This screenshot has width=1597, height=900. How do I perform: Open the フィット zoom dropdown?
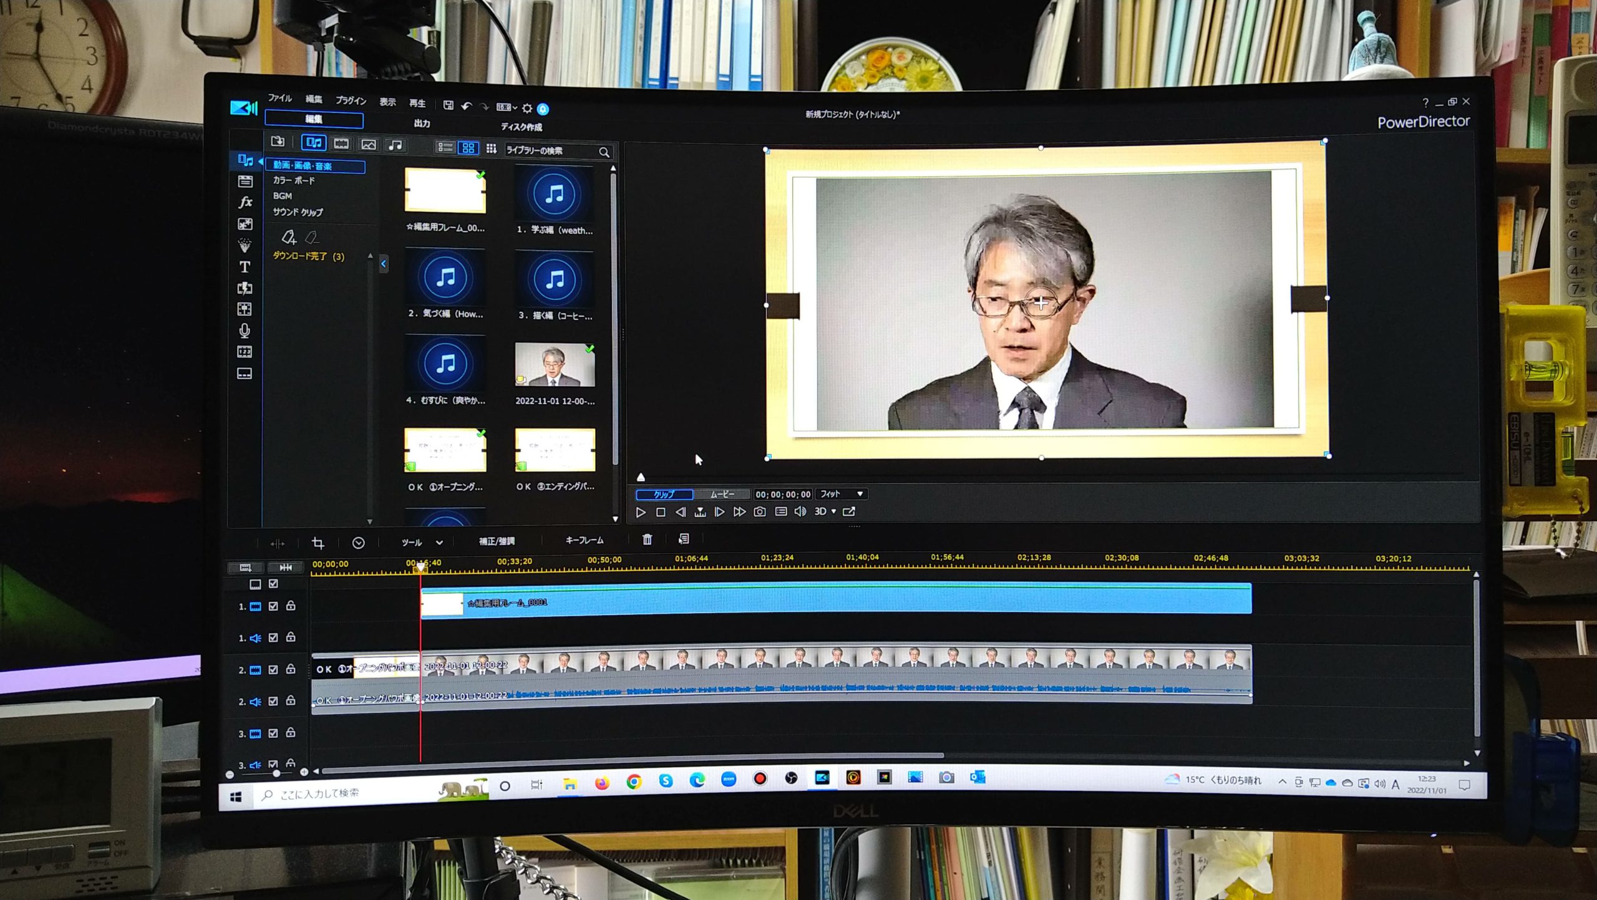tap(842, 494)
